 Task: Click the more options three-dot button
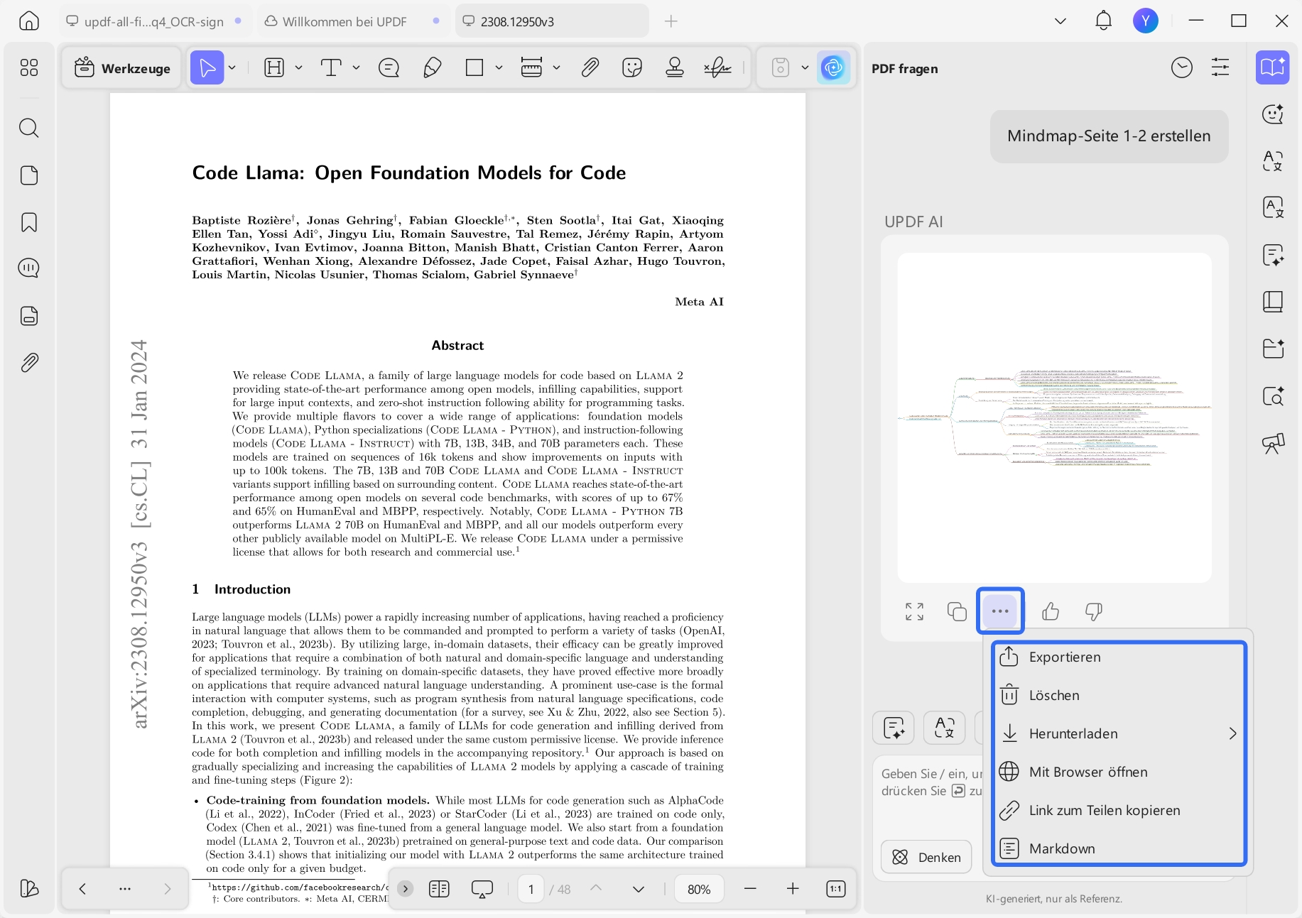1000,611
